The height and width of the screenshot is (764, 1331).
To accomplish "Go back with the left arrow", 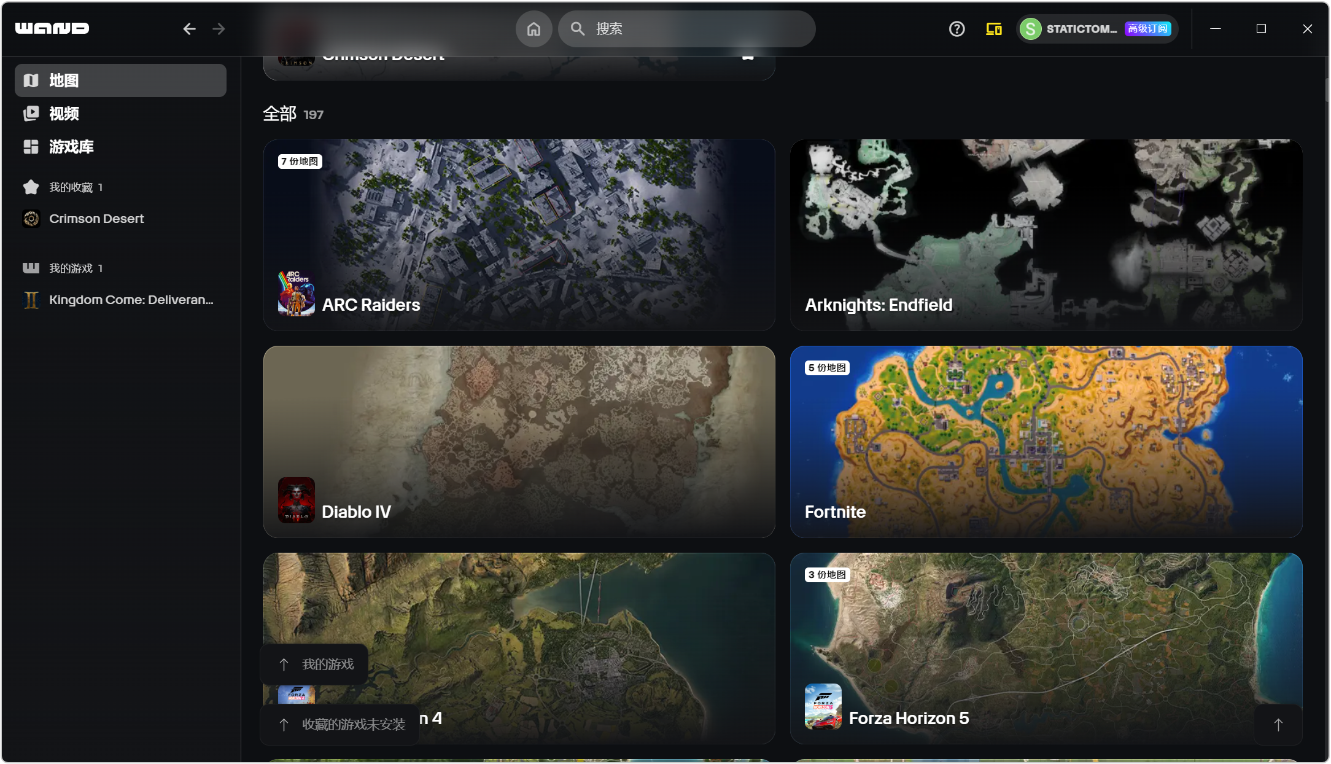I will 189,29.
